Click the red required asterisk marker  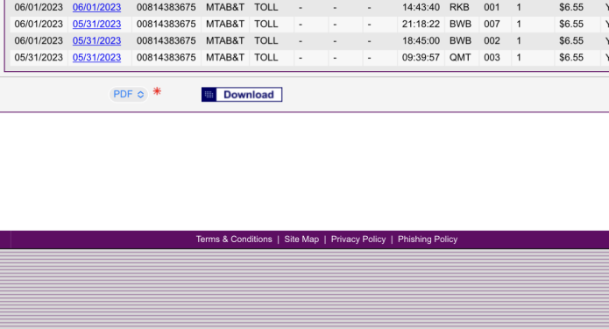coord(157,91)
